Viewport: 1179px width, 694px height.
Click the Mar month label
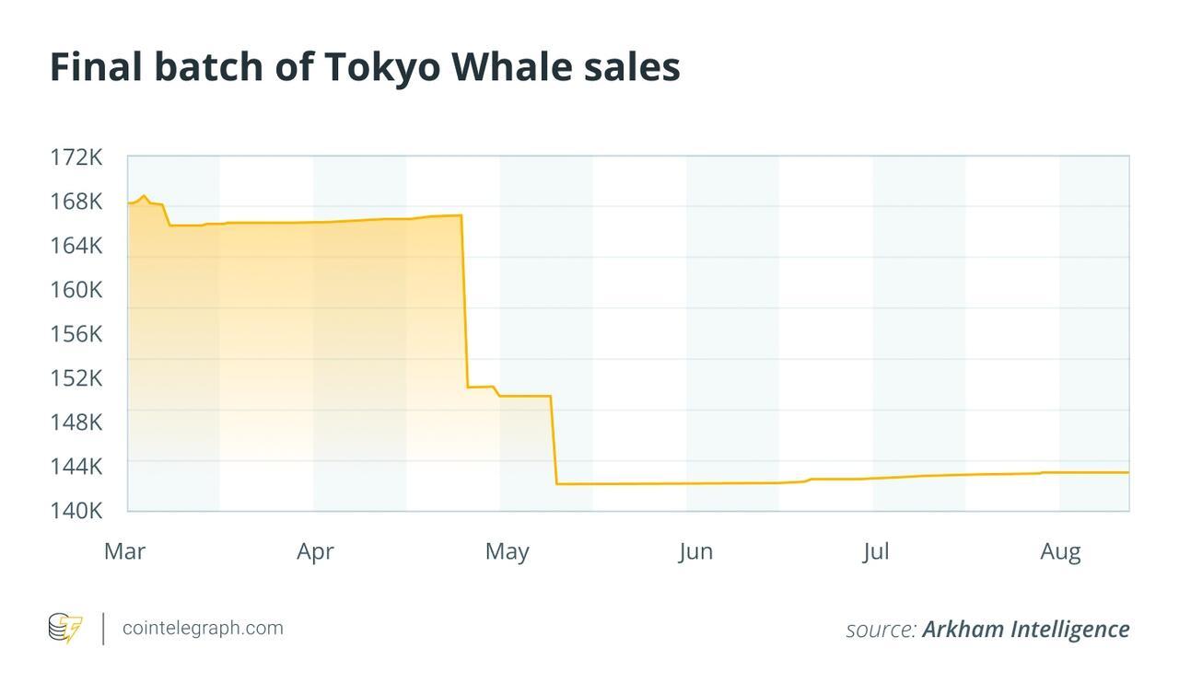click(x=124, y=551)
